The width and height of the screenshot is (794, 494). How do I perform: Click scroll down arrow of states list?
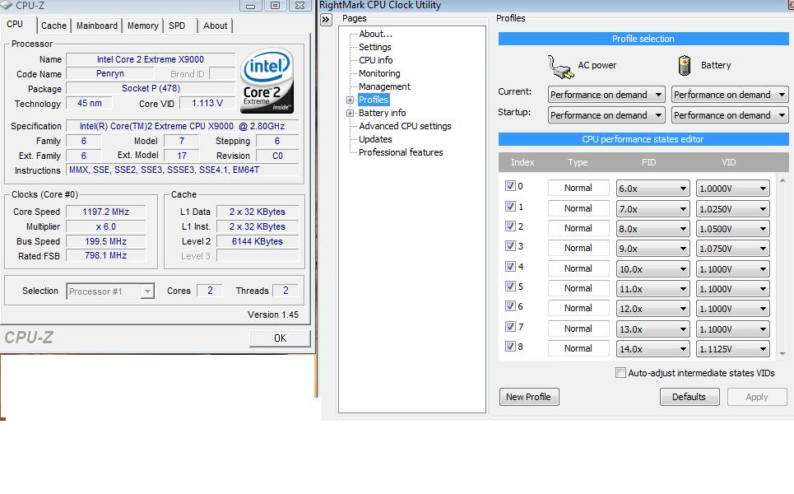pyautogui.click(x=782, y=354)
